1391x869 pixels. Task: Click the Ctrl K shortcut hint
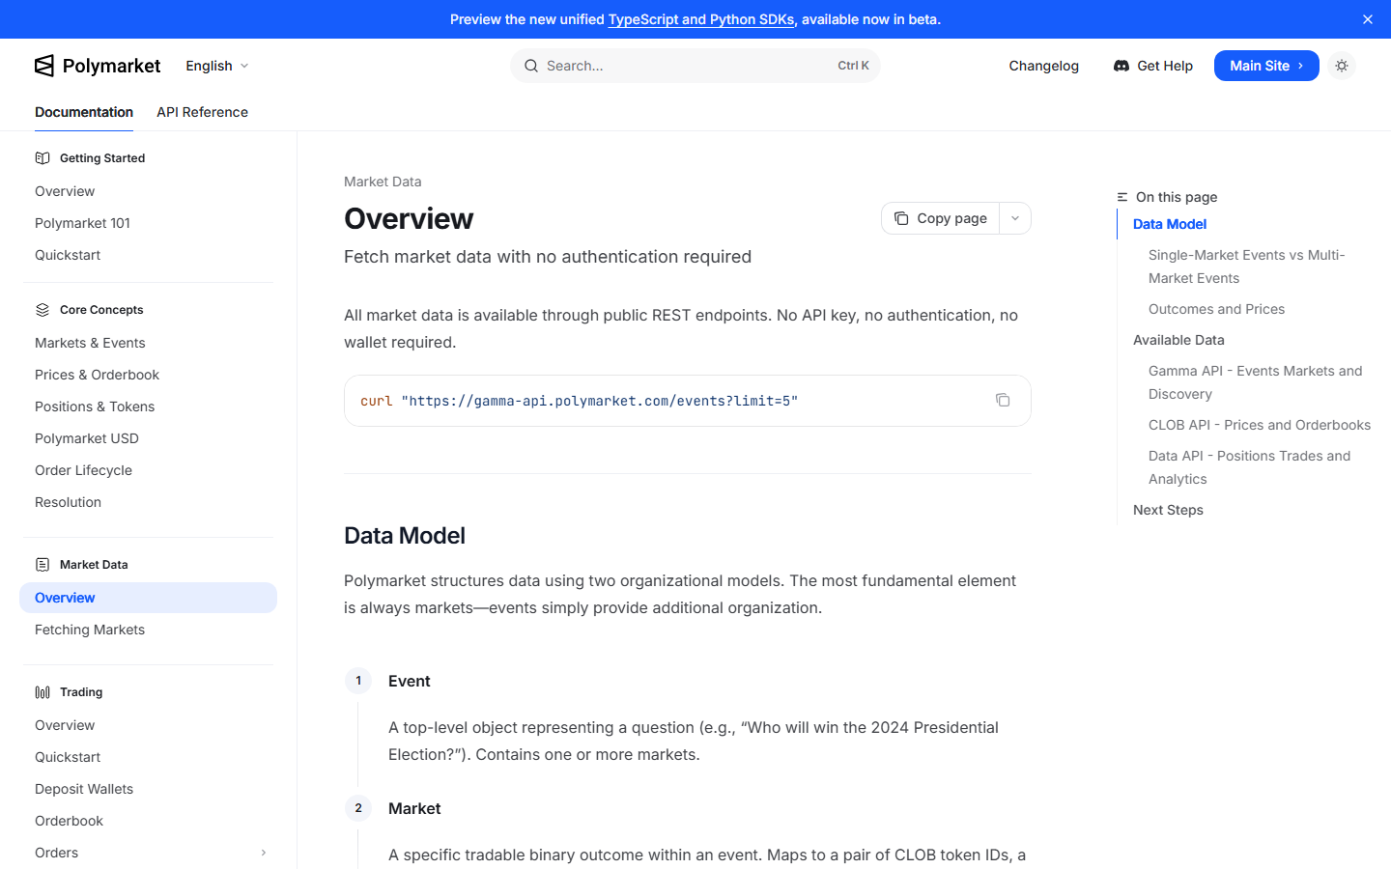tap(853, 66)
